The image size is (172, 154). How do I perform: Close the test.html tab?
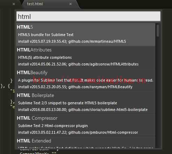tap(70, 4)
